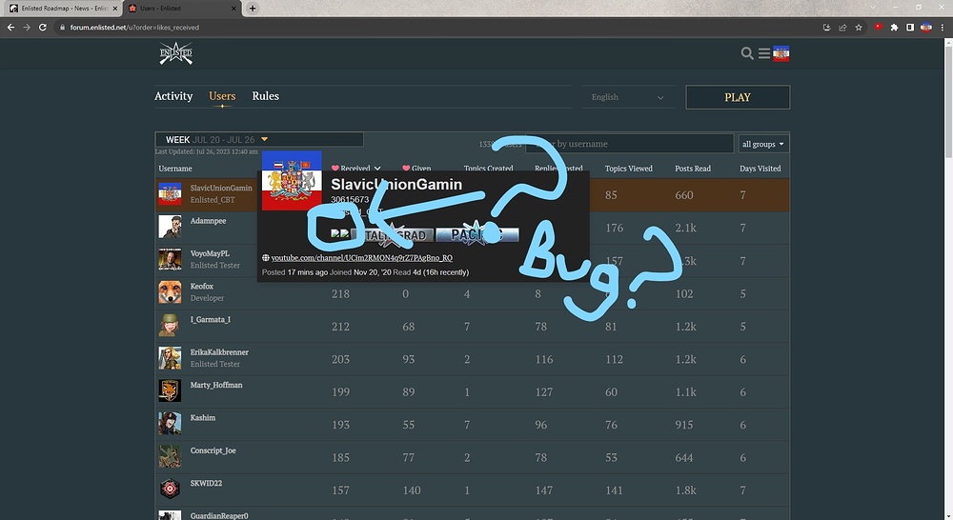Screen dimensions: 953x520
Task: Sort by Topics Viewed column header
Action: [x=628, y=169]
